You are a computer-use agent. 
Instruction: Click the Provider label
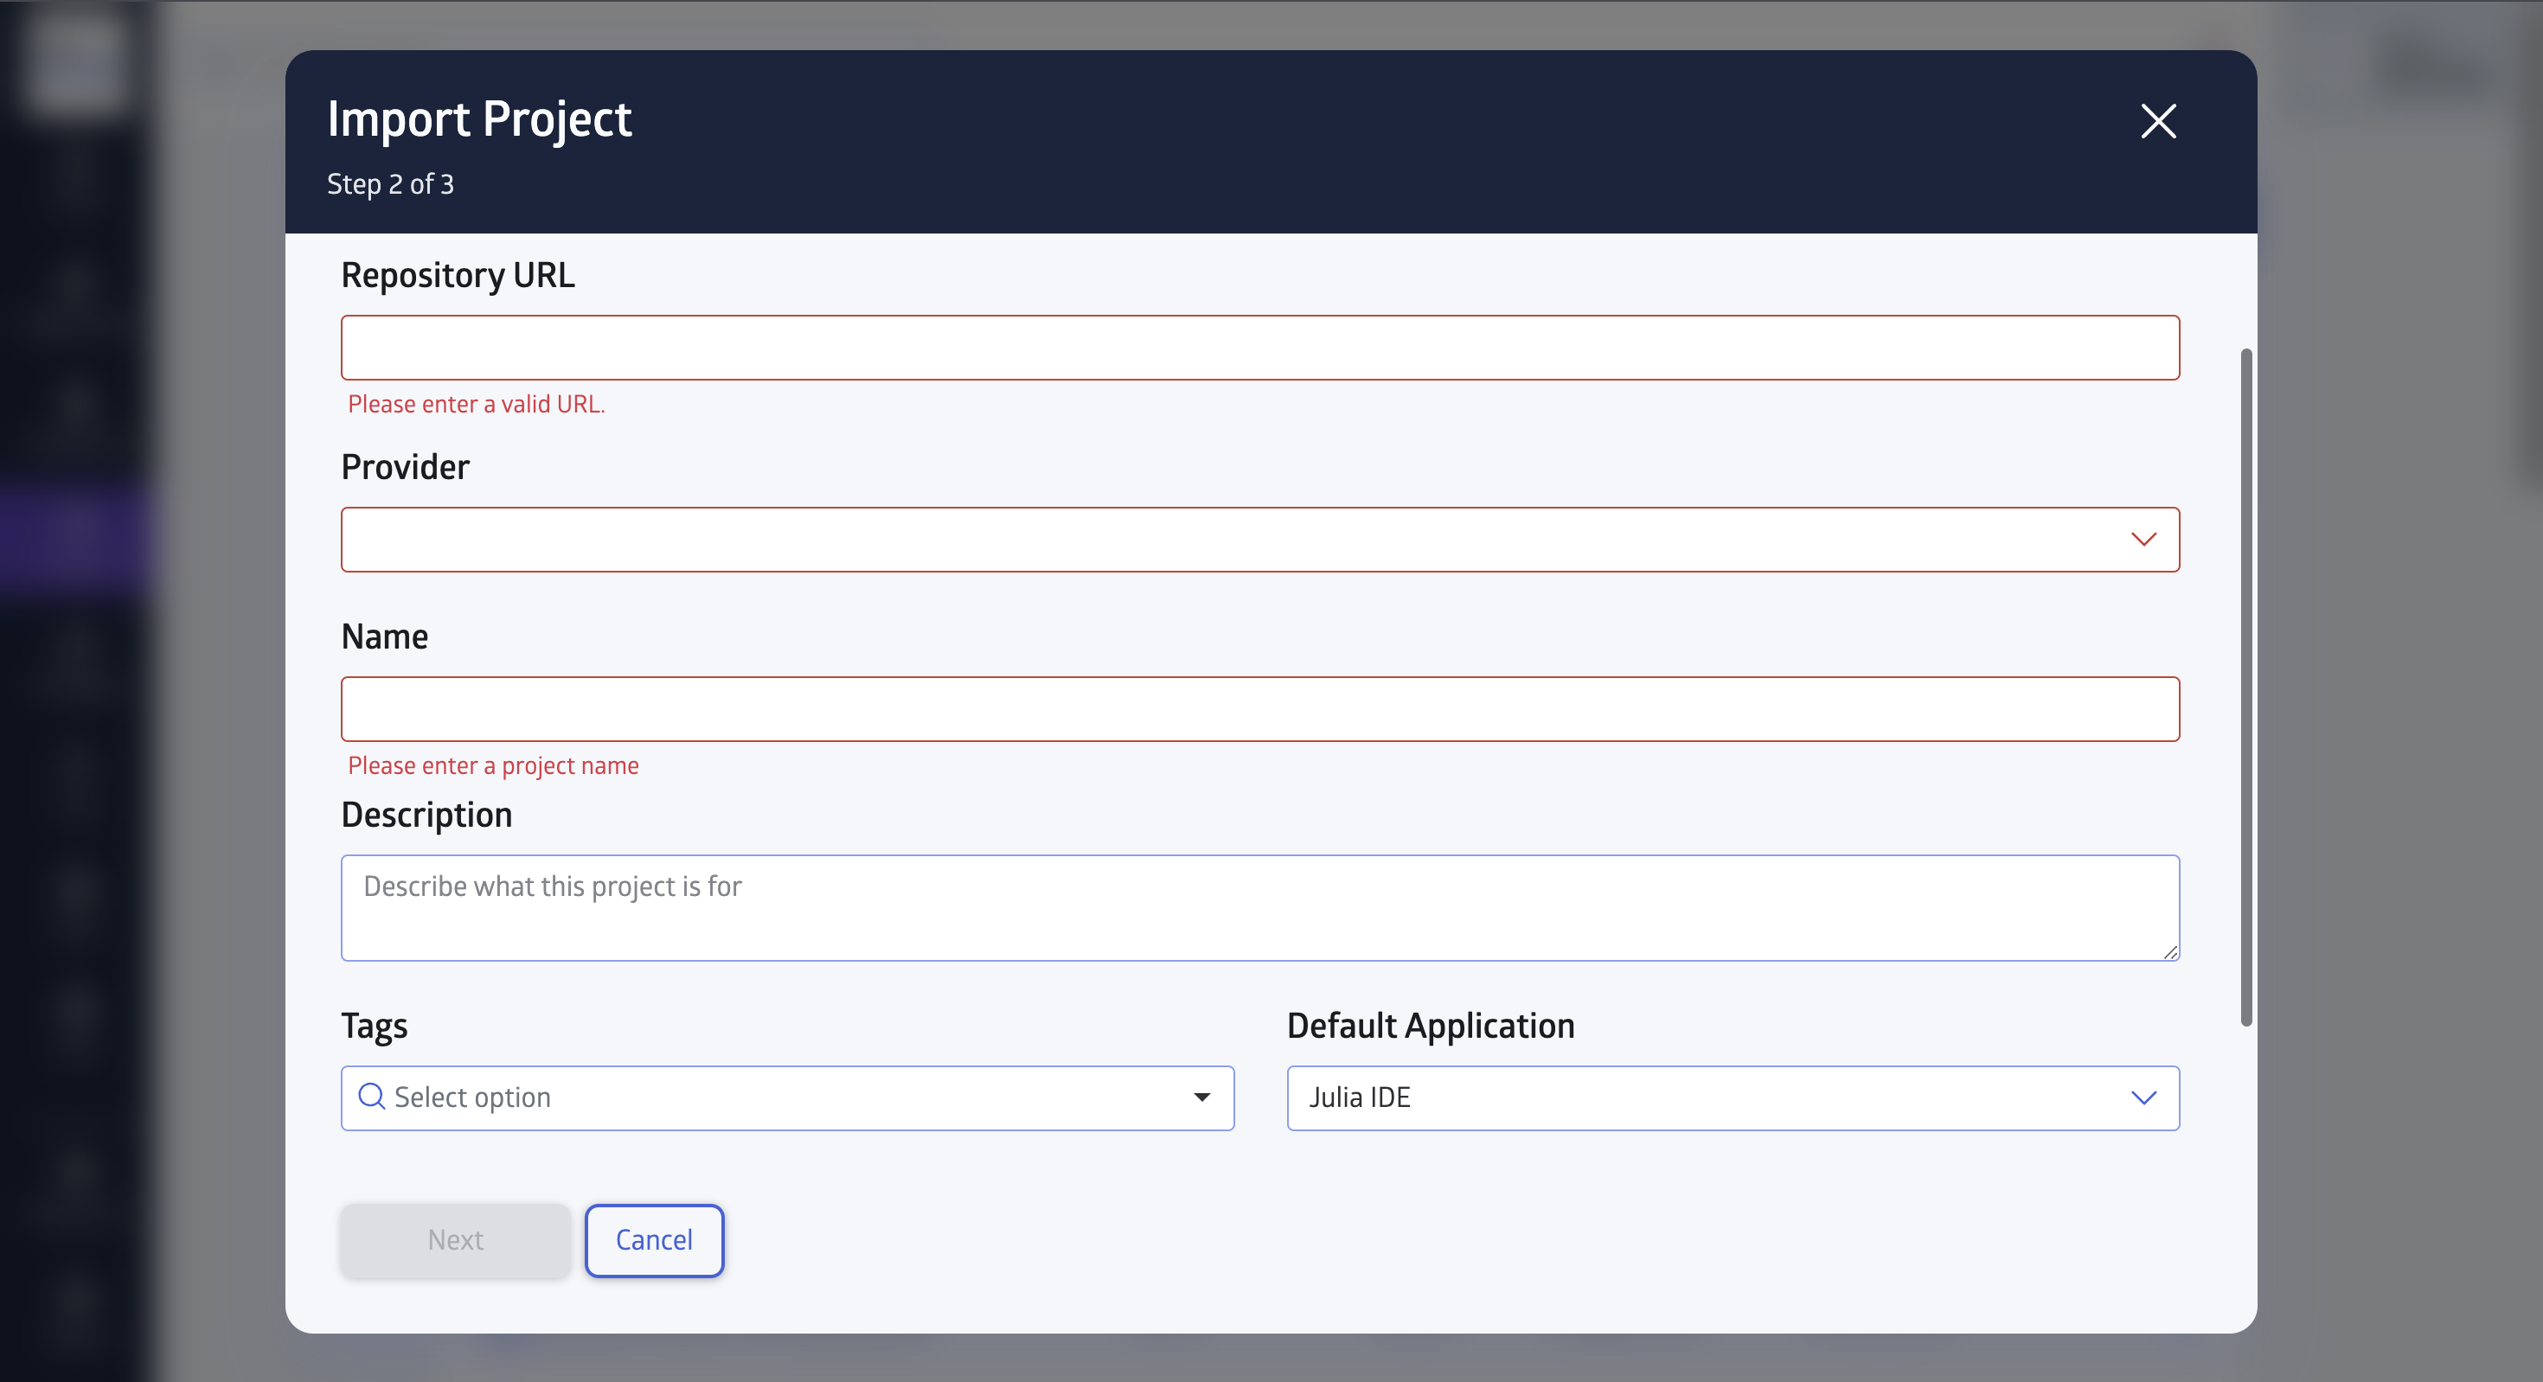pos(405,467)
